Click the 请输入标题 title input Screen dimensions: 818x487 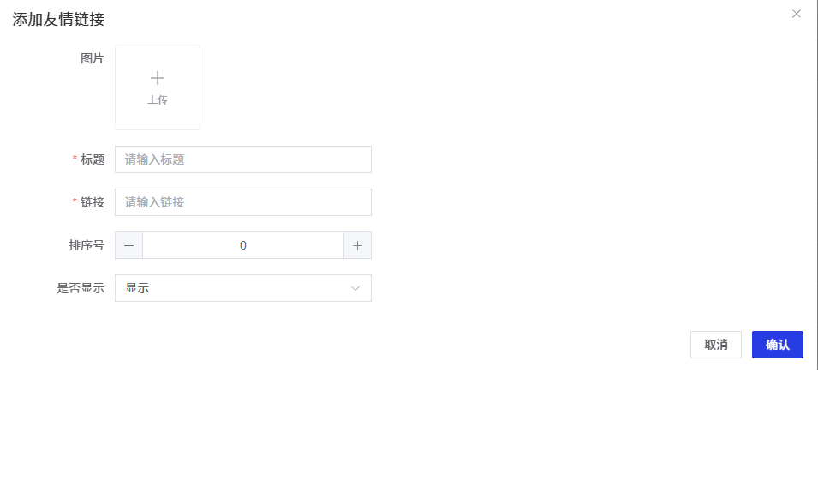pos(243,159)
